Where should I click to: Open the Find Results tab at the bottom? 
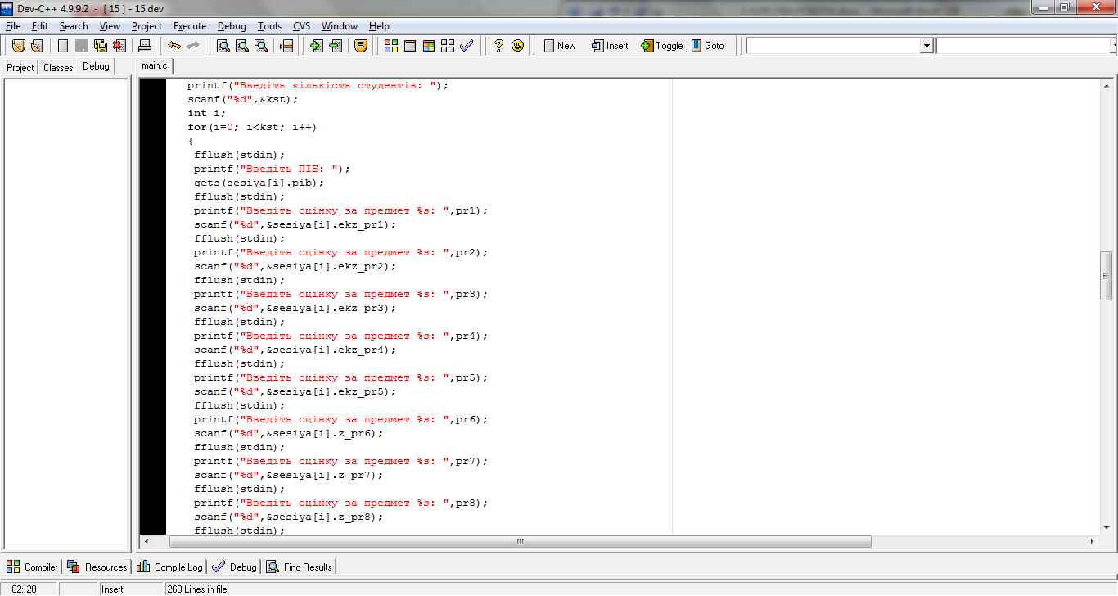[x=299, y=567]
